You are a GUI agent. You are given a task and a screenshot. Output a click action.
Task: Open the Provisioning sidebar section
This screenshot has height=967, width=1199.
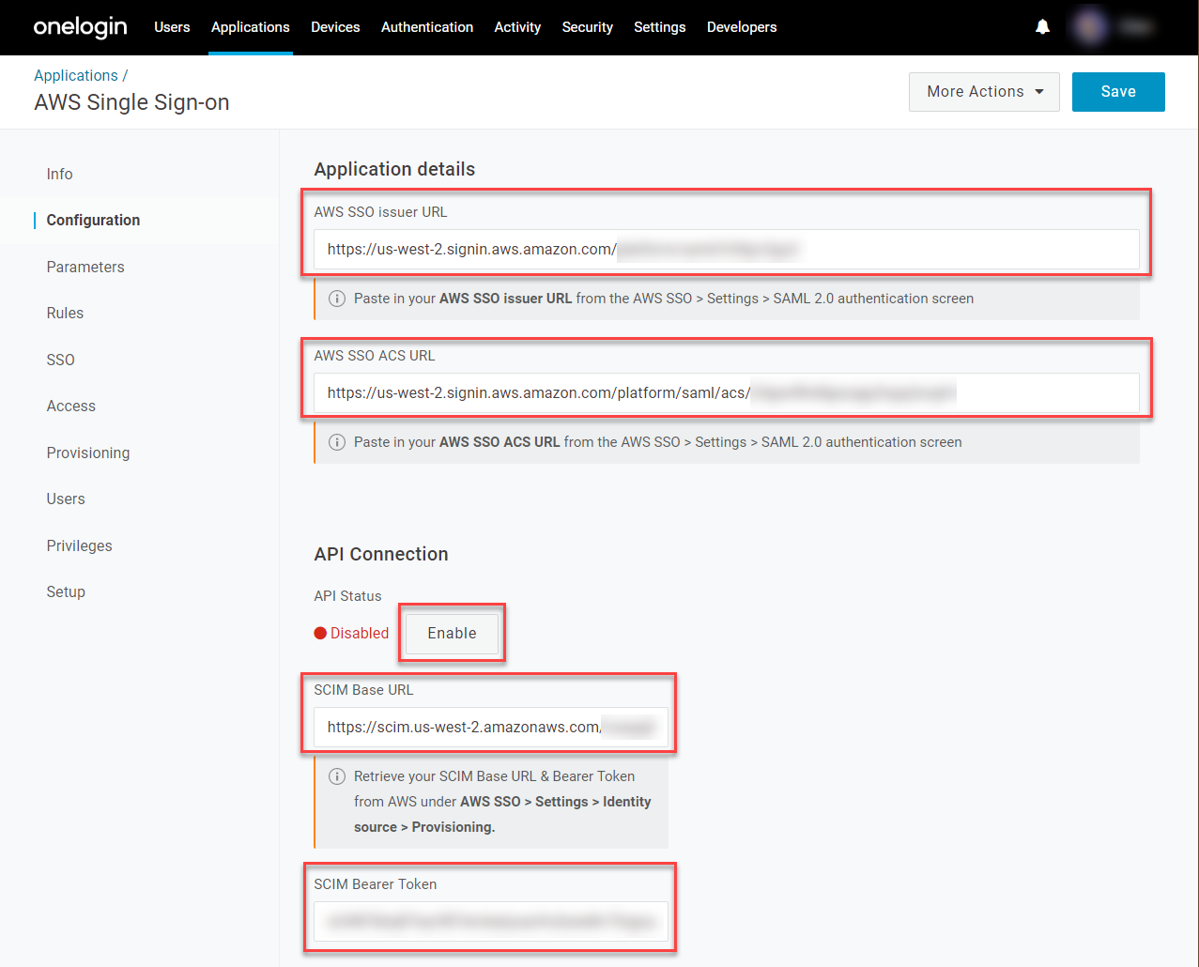pyautogui.click(x=87, y=453)
